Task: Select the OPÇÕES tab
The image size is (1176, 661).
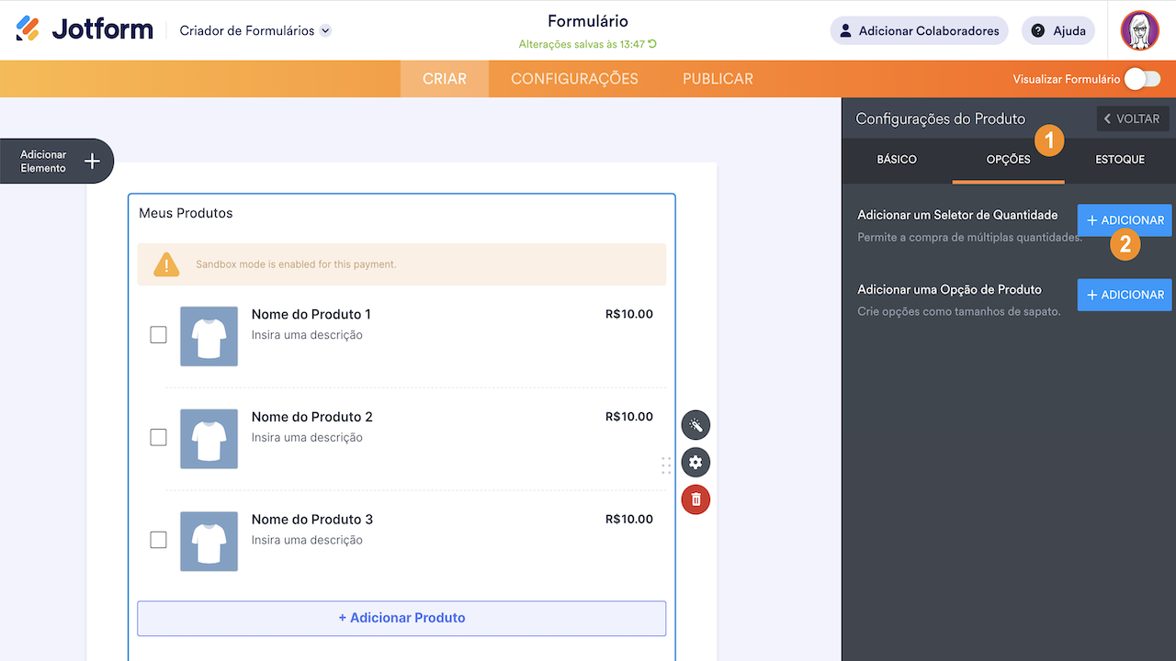Action: click(1008, 160)
